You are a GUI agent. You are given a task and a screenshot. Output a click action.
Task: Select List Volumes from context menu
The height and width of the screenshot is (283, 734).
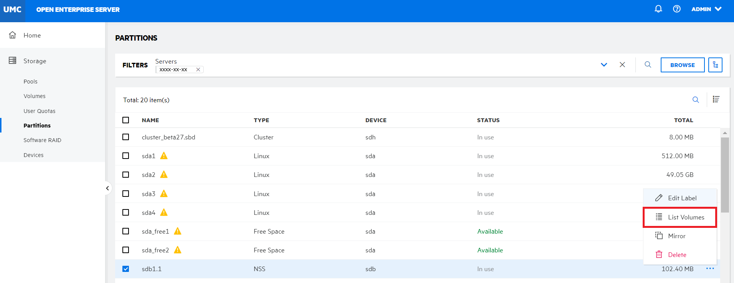click(x=680, y=217)
